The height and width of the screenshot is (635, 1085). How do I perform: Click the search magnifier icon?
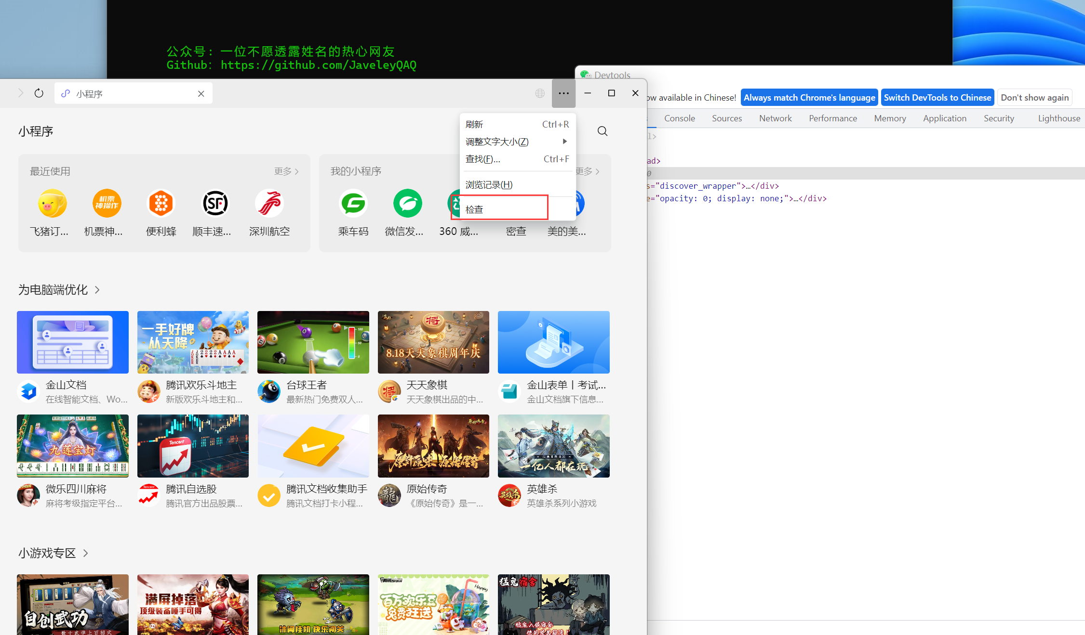click(x=602, y=131)
